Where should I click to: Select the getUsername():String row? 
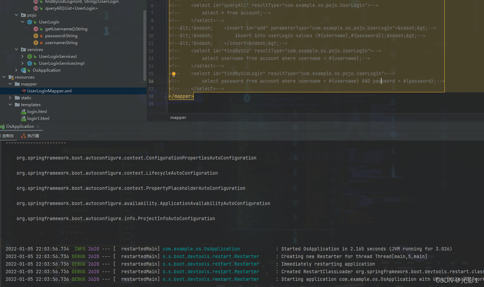[x=66, y=29]
